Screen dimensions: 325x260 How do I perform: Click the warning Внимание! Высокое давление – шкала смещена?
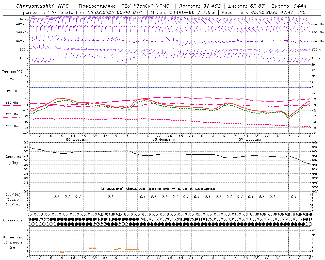point(158,188)
